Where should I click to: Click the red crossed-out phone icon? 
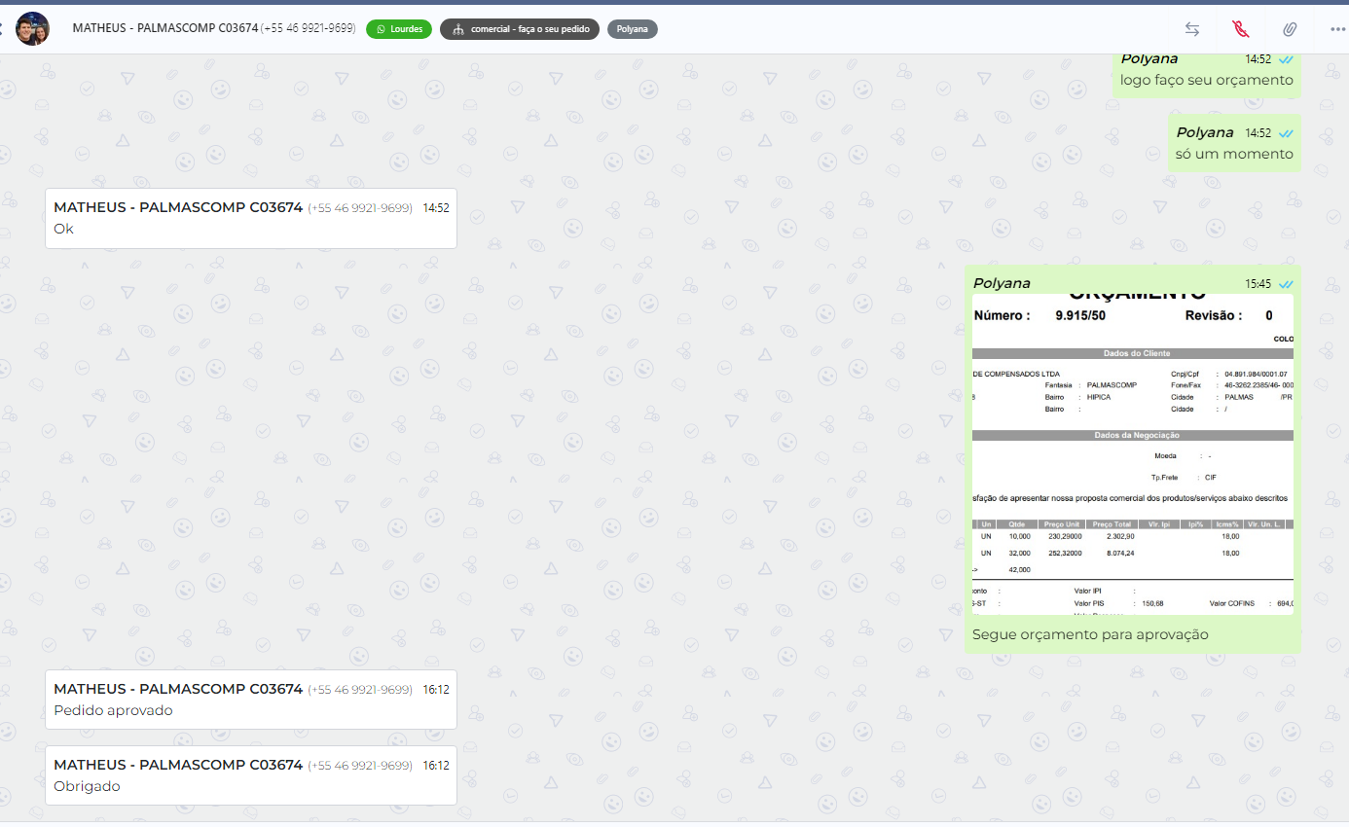(1240, 29)
